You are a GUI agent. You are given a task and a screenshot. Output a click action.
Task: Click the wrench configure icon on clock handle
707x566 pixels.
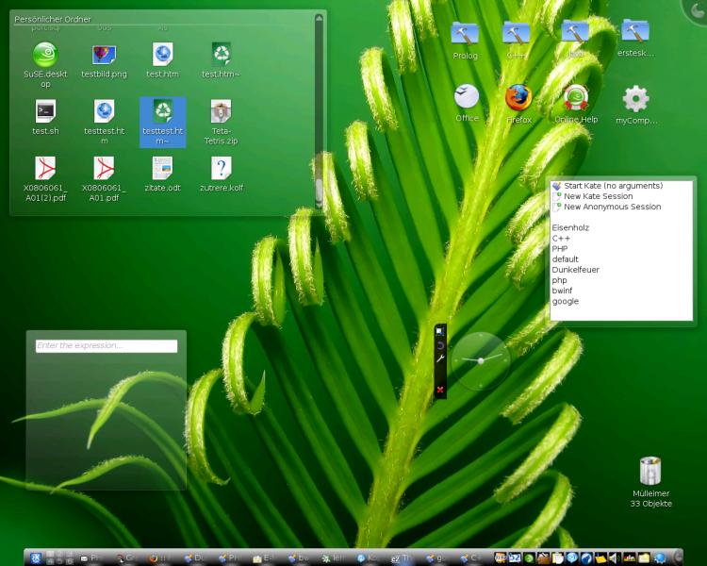[440, 359]
